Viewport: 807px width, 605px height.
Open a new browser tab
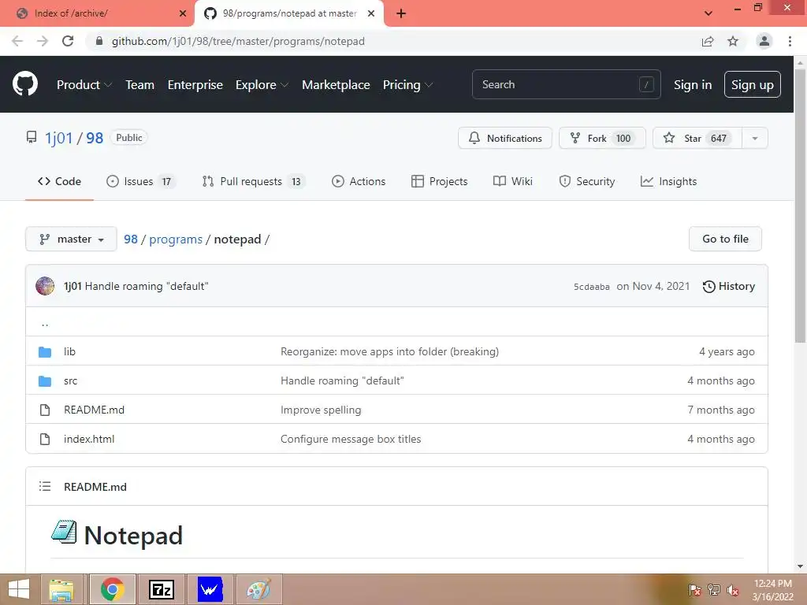(x=401, y=13)
